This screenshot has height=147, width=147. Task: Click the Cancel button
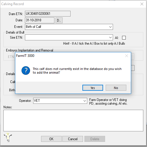pos(73,139)
